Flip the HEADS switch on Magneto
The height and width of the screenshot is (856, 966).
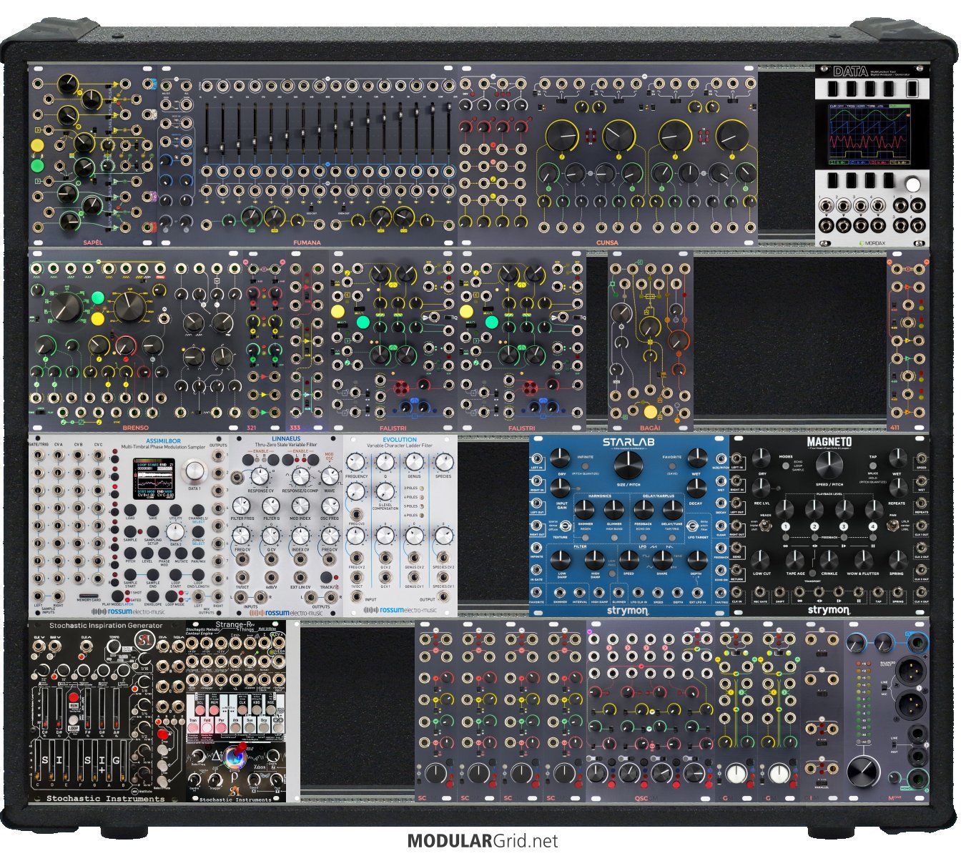764,526
